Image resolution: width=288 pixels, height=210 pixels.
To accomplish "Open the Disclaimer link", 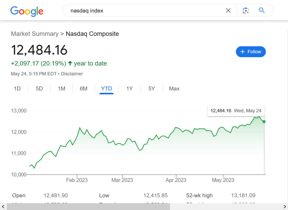I will coord(72,74).
